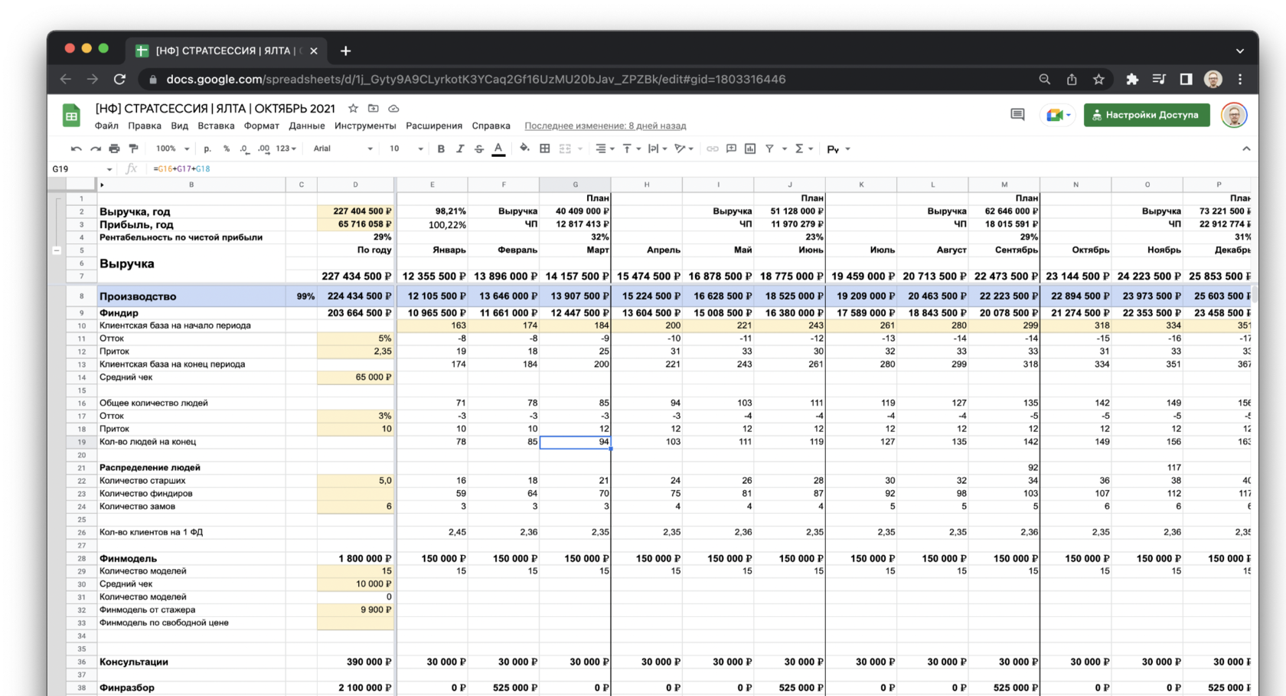
Task: Click the Настройки Доступа button
Action: pyautogui.click(x=1146, y=115)
